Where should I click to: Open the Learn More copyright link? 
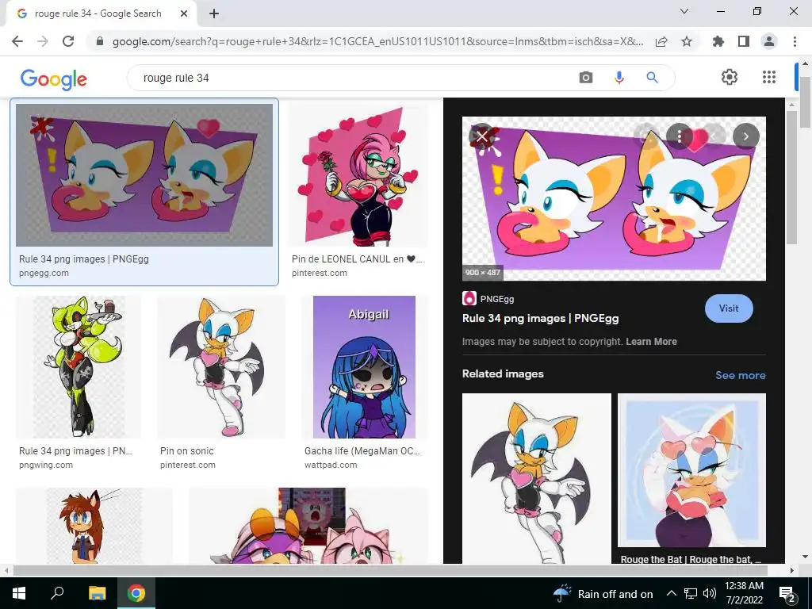click(651, 342)
